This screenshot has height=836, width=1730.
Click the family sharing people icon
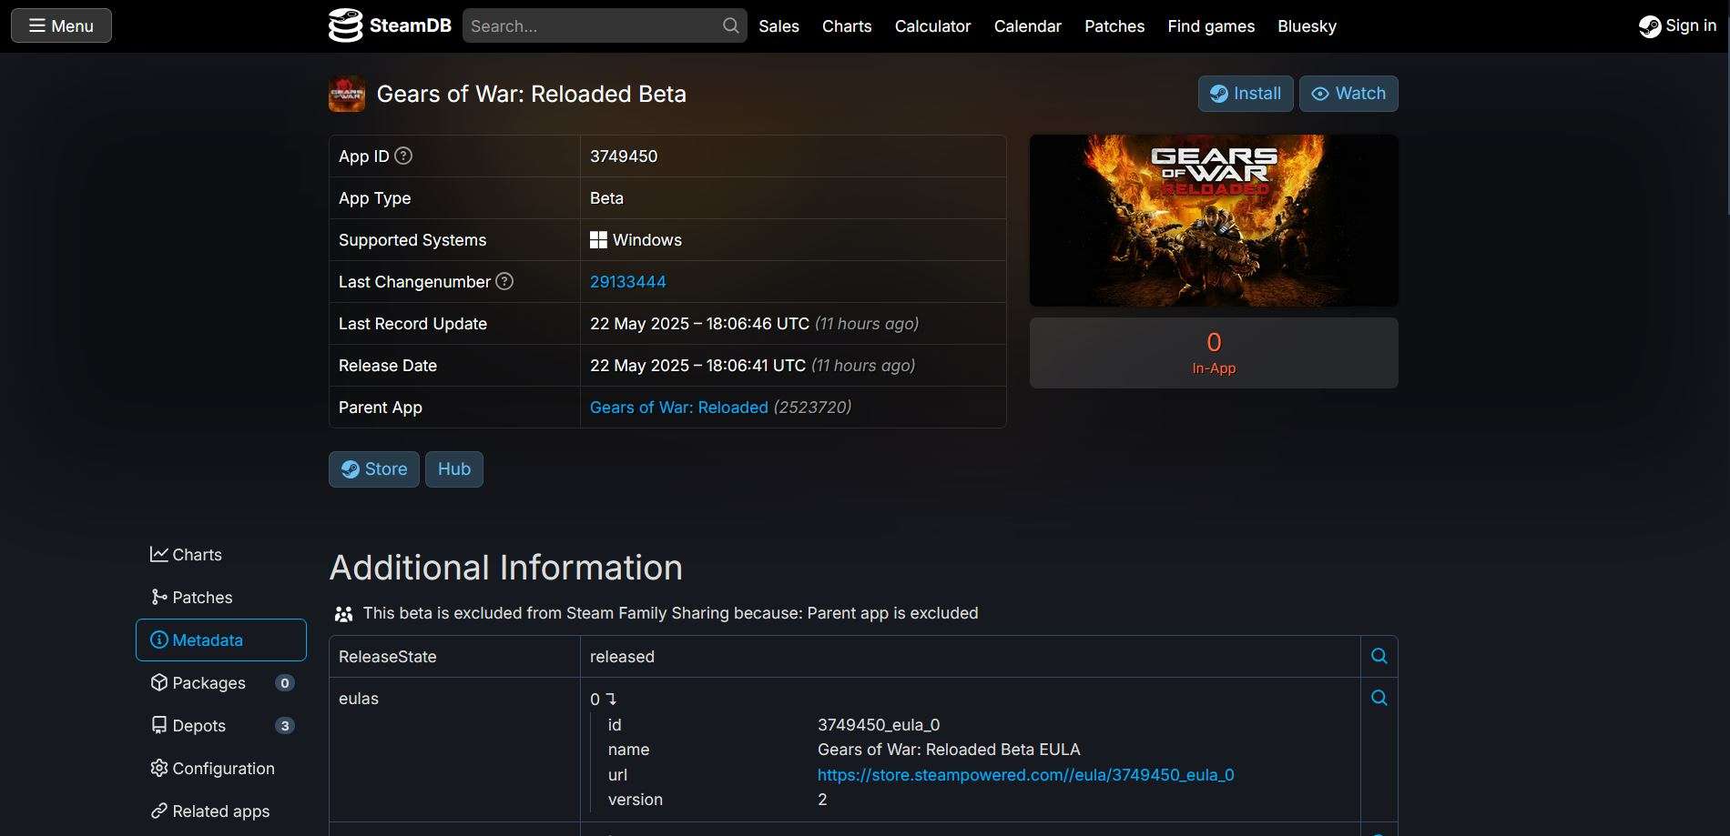pos(343,614)
